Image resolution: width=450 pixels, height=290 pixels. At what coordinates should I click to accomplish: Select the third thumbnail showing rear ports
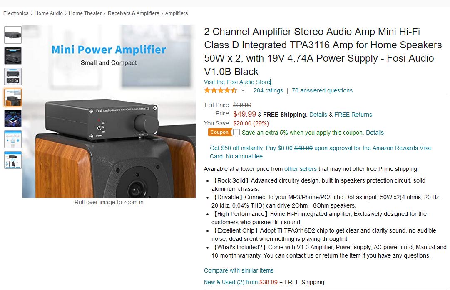[13, 77]
